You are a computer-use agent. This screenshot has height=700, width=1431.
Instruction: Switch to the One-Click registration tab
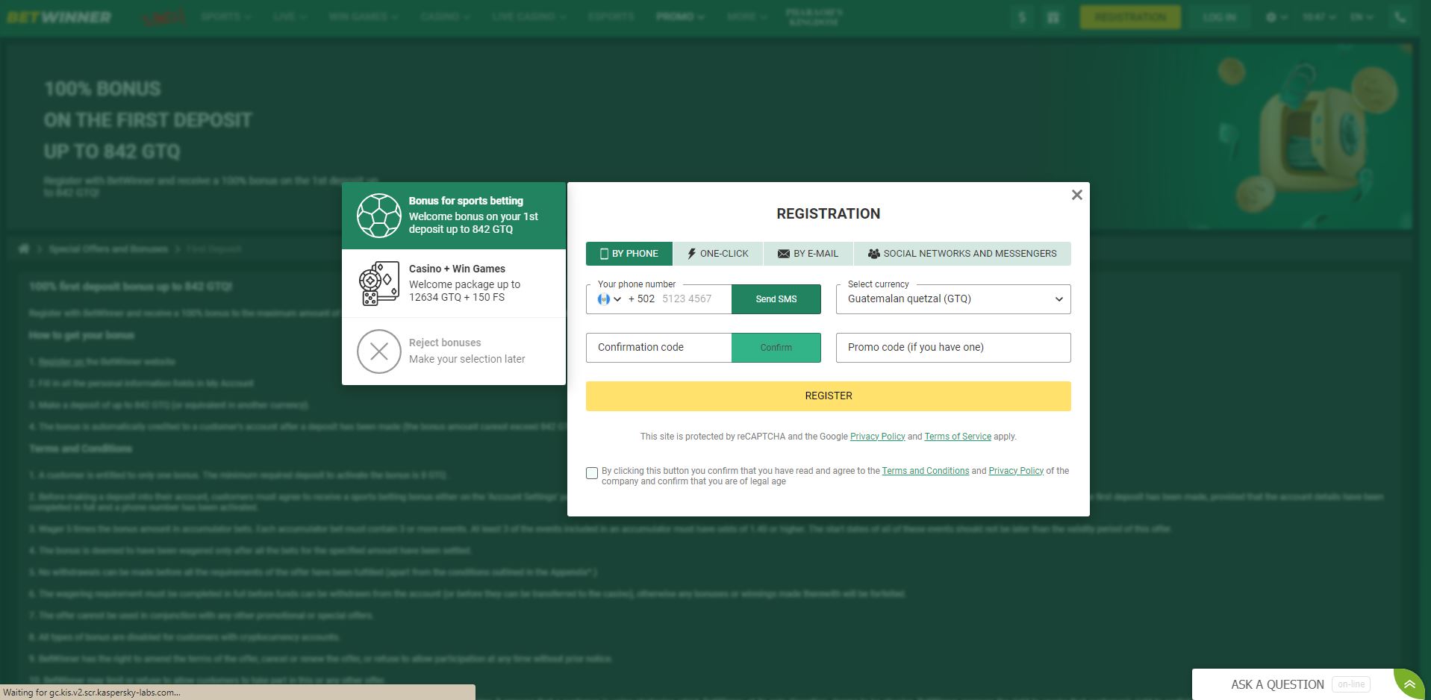pyautogui.click(x=718, y=254)
